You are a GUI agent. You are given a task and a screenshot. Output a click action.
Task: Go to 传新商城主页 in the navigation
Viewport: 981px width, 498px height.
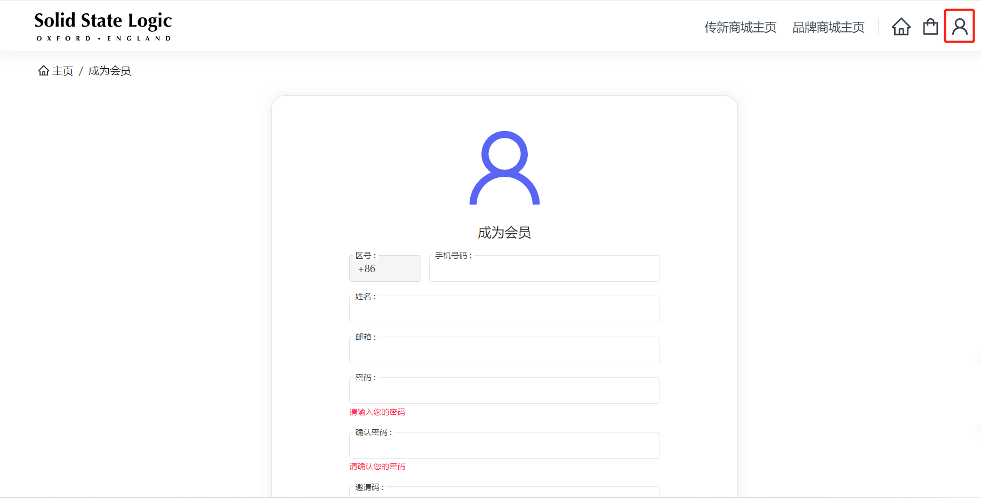click(x=740, y=27)
